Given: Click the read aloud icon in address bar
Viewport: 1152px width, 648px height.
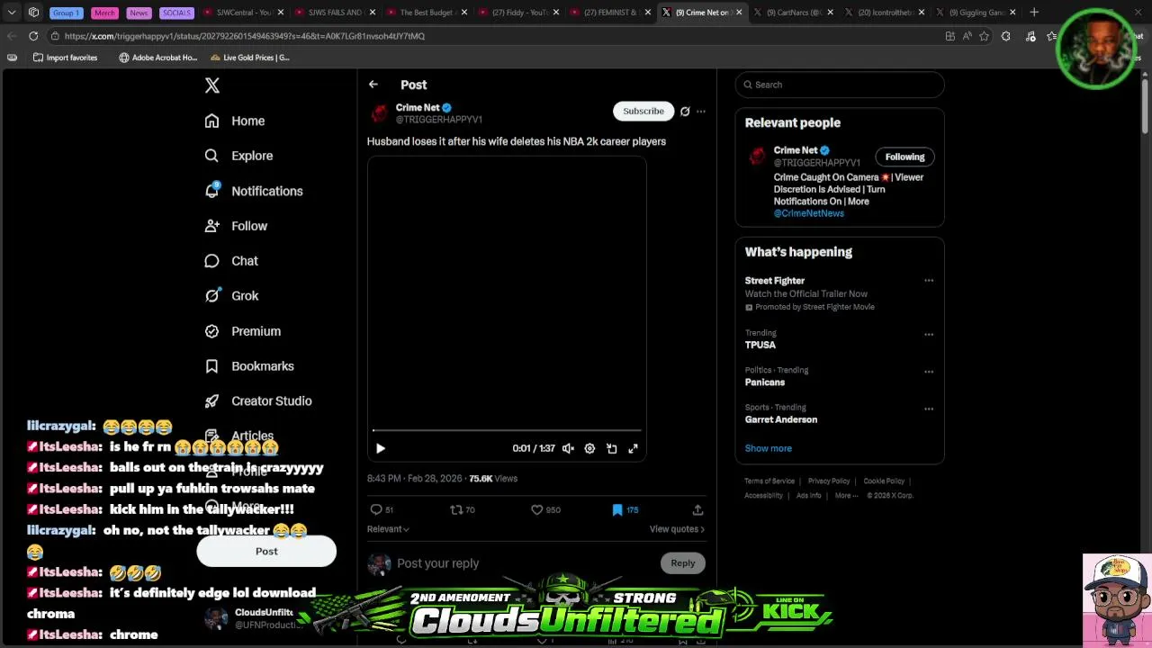Looking at the screenshot, I should tap(967, 36).
